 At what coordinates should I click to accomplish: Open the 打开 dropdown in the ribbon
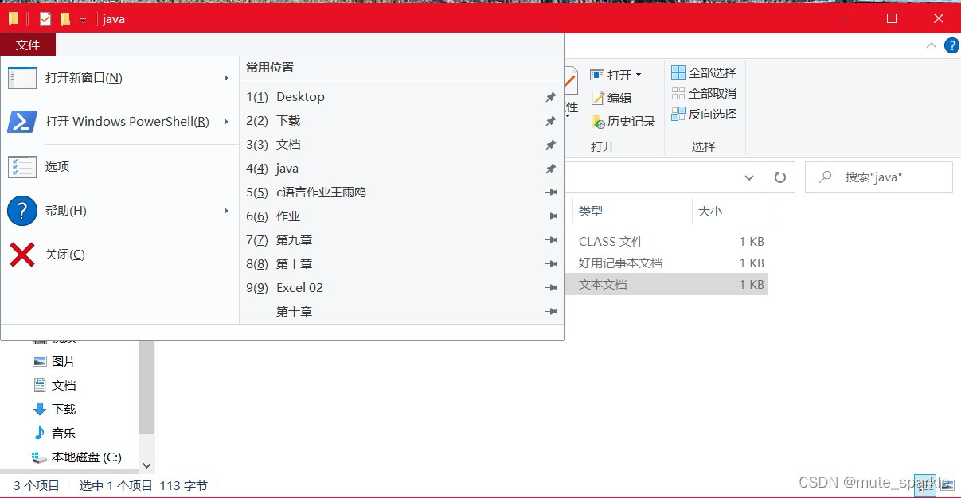coord(615,75)
